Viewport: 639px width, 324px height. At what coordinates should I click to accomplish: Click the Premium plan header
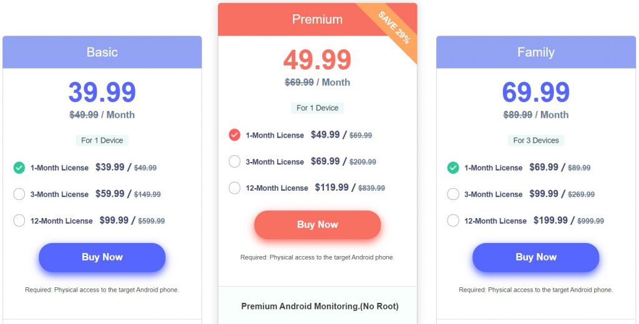pyautogui.click(x=318, y=19)
